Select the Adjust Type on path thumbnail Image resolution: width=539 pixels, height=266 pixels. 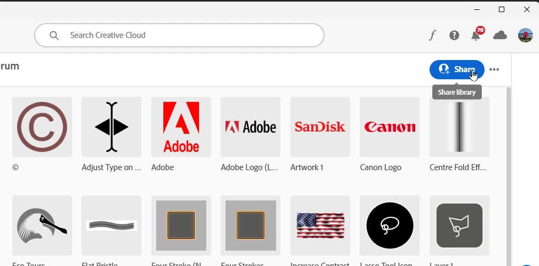coord(111,127)
